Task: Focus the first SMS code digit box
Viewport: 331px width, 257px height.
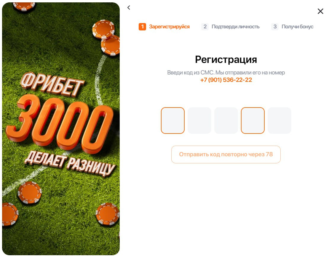Action: coord(173,121)
